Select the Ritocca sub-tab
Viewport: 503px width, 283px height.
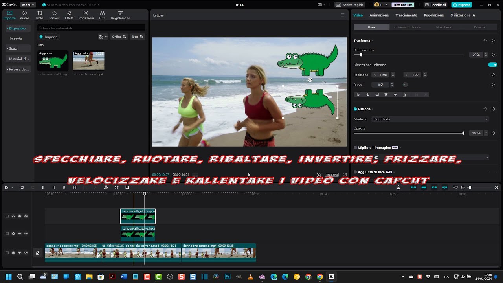click(x=479, y=27)
